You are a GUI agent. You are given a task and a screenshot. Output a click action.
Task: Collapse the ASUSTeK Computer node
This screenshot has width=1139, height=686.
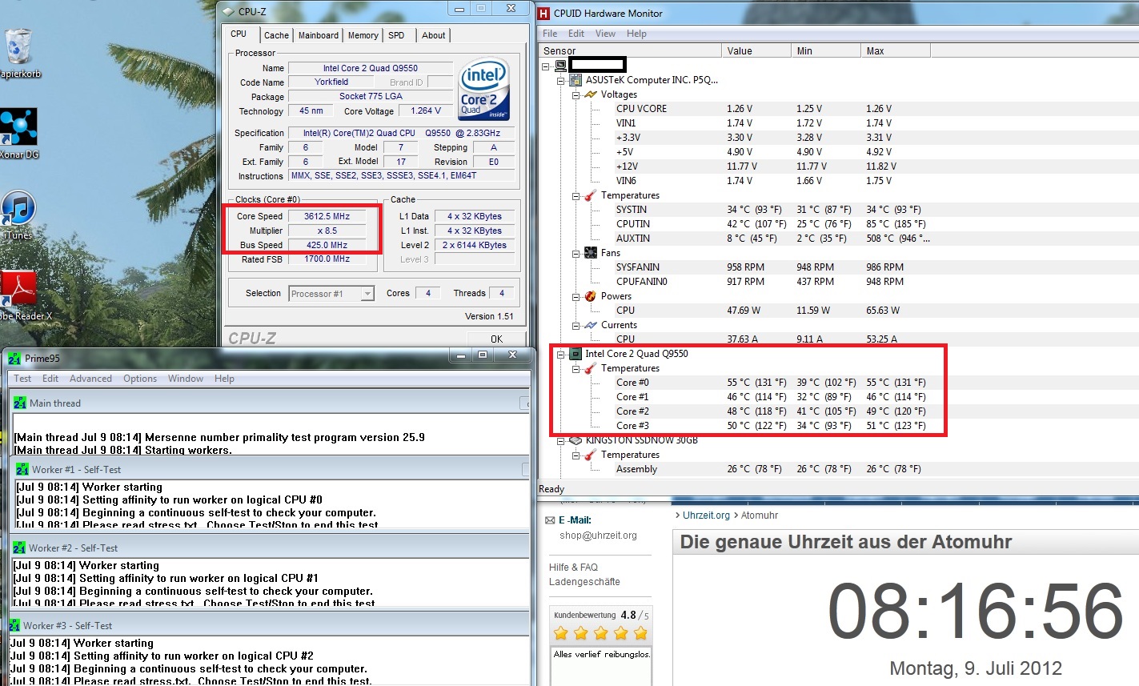click(x=560, y=80)
